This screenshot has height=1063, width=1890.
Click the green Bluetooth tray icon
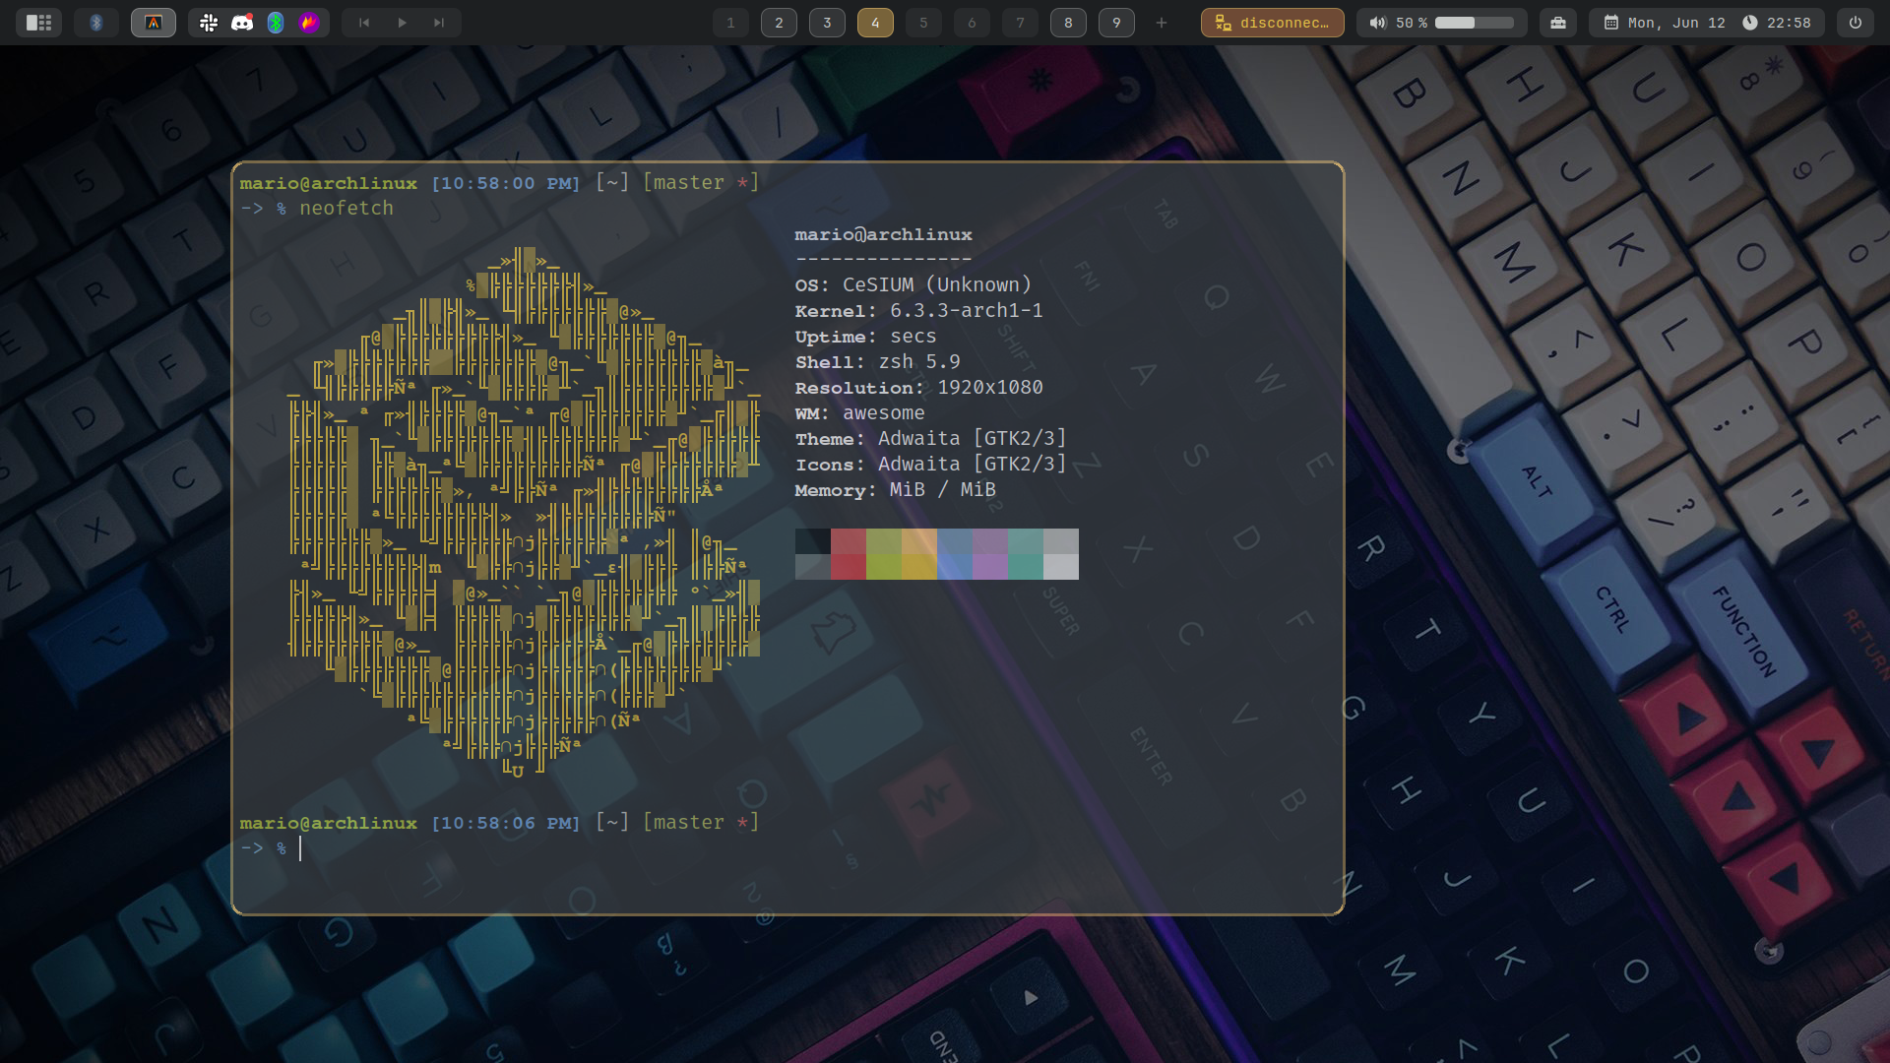pyautogui.click(x=276, y=23)
